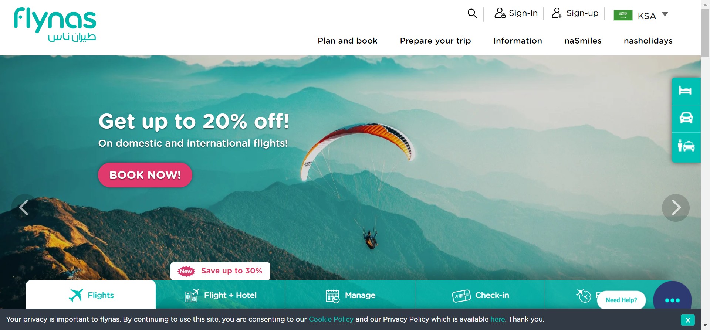Screen dimensions: 710x330
Task: Click the hotel bed icon in side panel
Action: (x=685, y=91)
